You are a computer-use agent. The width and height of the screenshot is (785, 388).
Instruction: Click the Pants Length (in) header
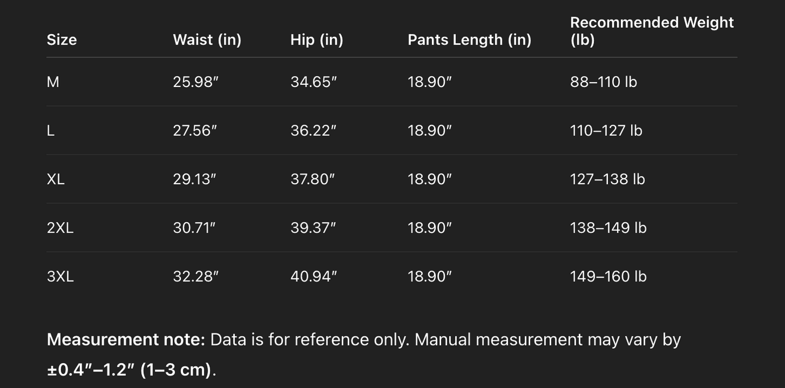click(469, 40)
